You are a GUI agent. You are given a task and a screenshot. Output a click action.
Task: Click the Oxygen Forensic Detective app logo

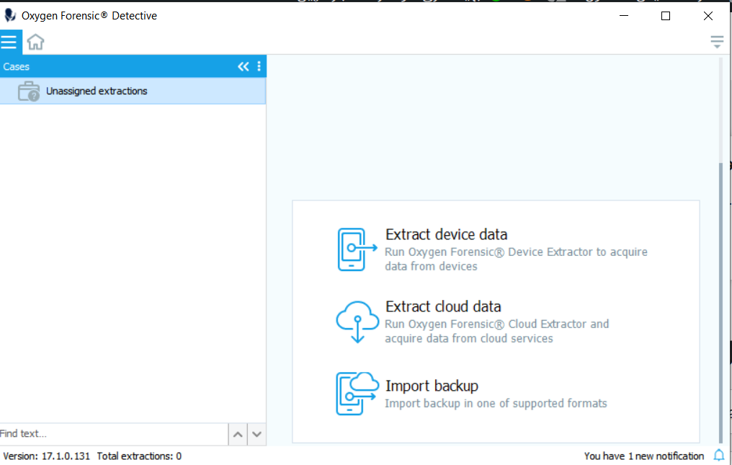(10, 15)
